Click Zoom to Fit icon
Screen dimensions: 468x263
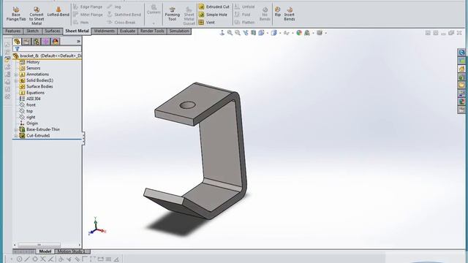[230, 33]
